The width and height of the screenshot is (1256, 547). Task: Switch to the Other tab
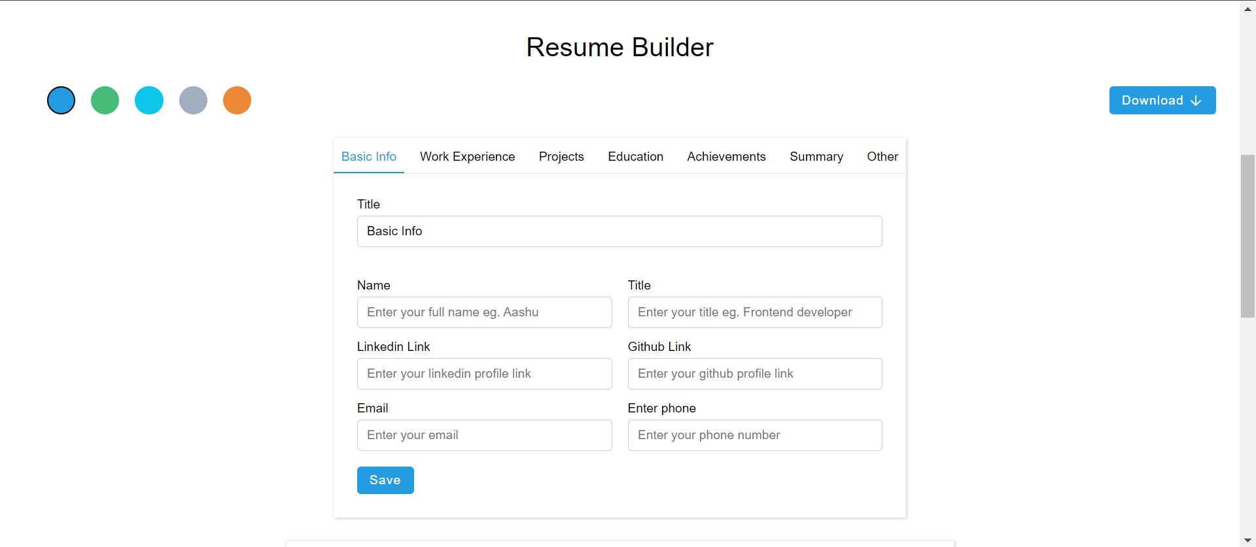point(882,157)
